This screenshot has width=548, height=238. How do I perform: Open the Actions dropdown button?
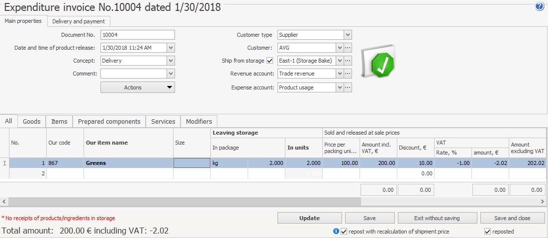click(x=138, y=87)
